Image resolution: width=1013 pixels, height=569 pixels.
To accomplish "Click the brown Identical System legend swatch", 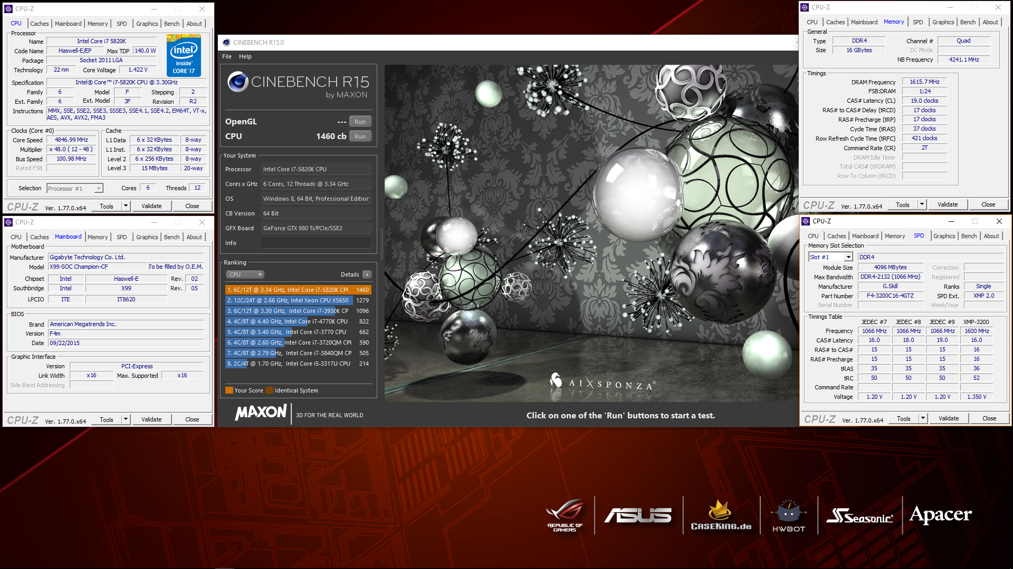I will tap(270, 390).
